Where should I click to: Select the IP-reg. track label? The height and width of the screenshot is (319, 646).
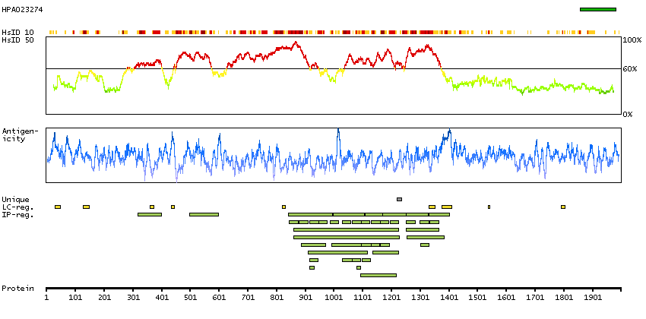[x=16, y=214]
